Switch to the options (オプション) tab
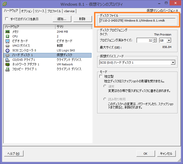Viewport: 183px width, 164px height. click(x=27, y=11)
